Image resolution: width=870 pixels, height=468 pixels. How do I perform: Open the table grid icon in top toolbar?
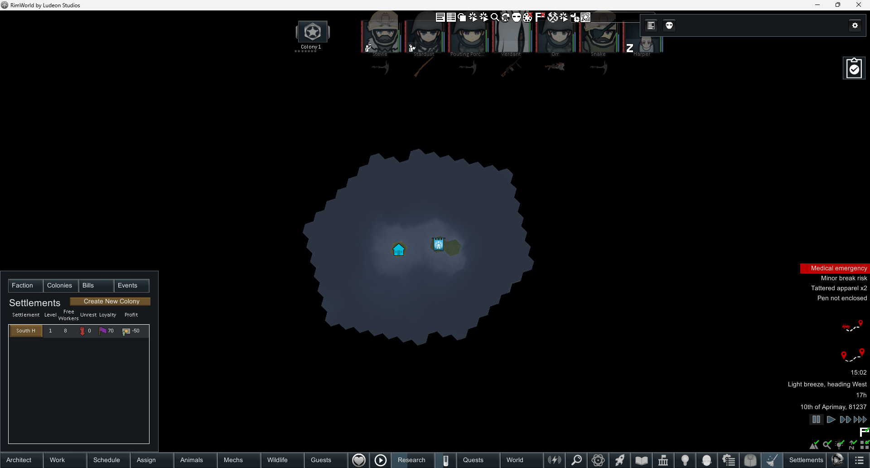451,17
